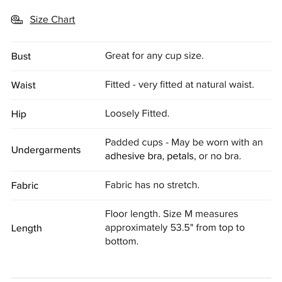Select the Waist row label
This screenshot has width=282, height=282.
pyautogui.click(x=23, y=85)
